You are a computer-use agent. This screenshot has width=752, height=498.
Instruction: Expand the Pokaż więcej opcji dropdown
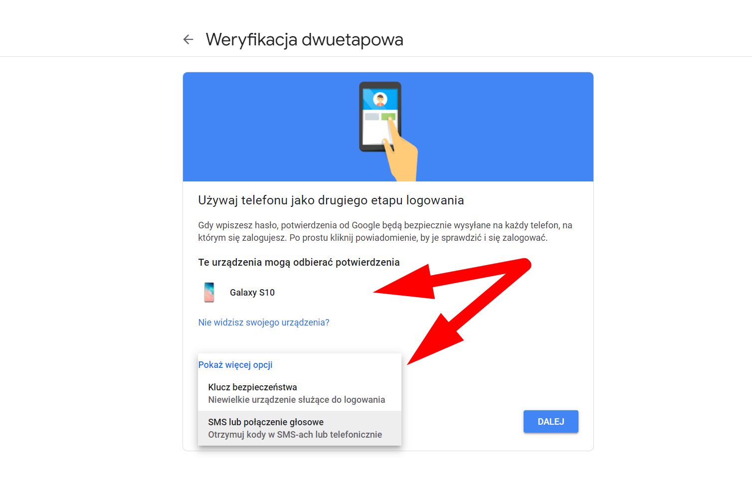click(x=235, y=364)
